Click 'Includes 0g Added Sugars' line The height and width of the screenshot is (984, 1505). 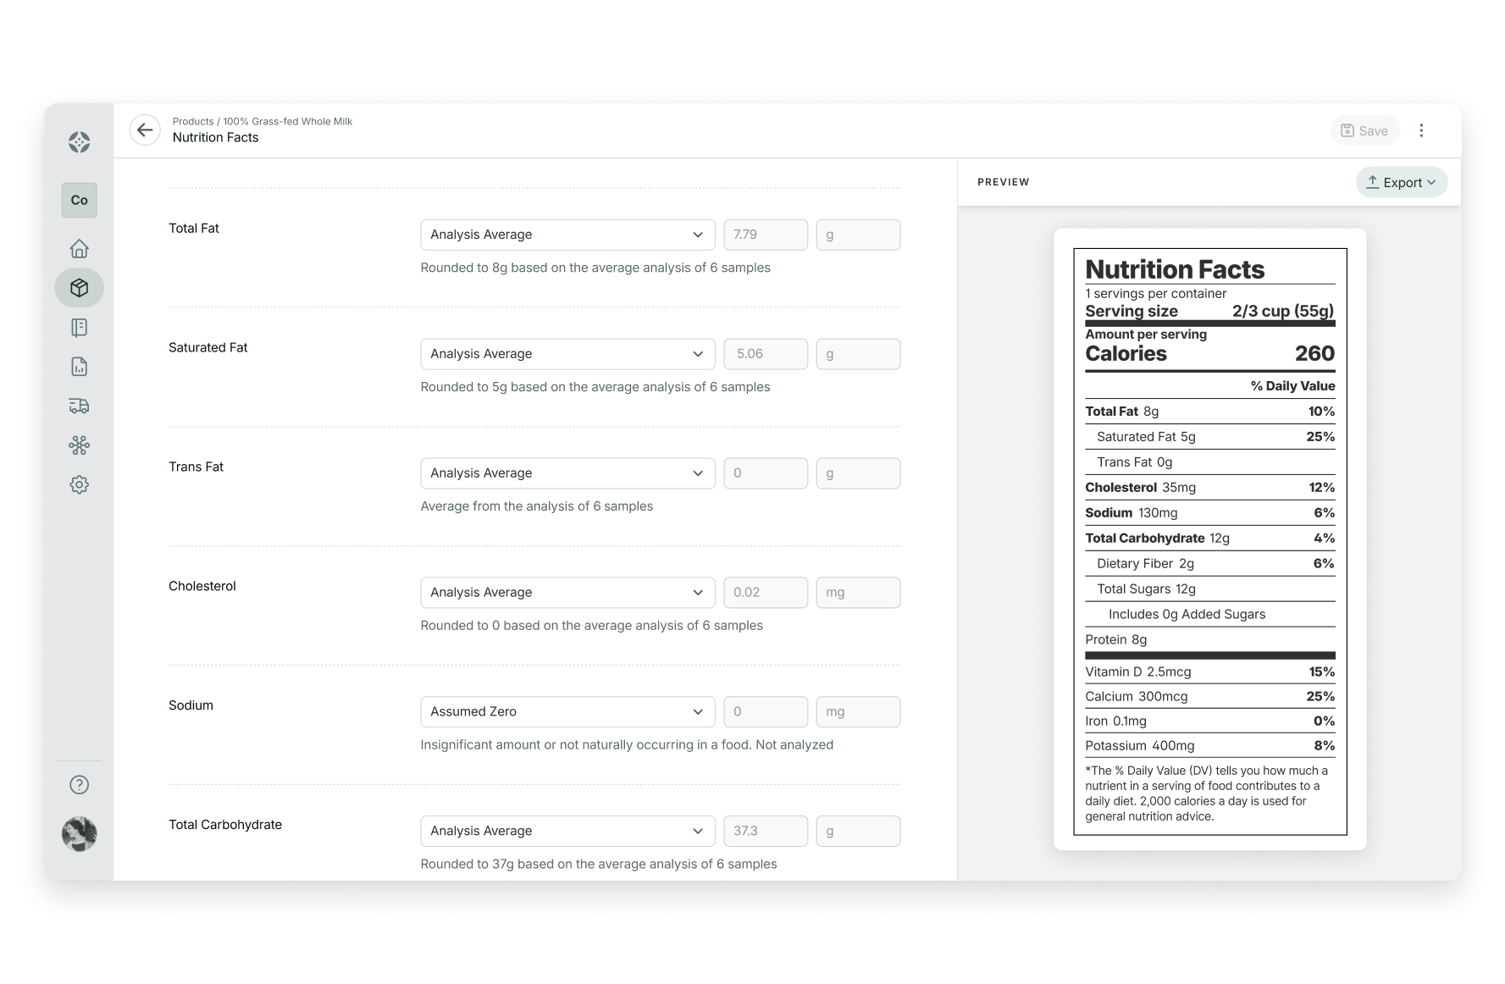pos(1187,615)
